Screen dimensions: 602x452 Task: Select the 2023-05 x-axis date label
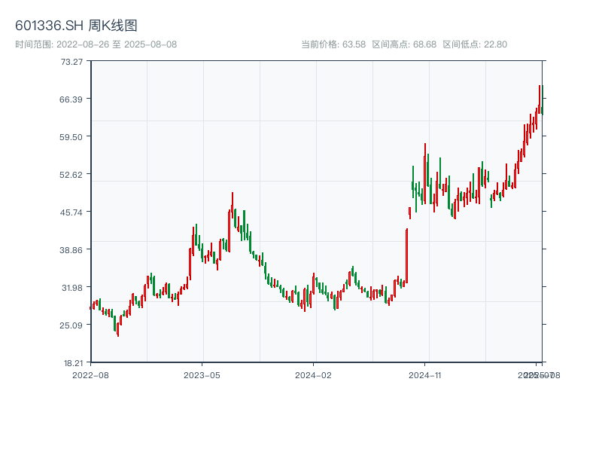tap(202, 374)
